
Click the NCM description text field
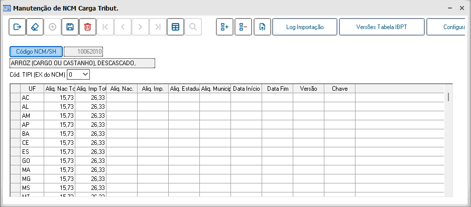pyautogui.click(x=82, y=63)
